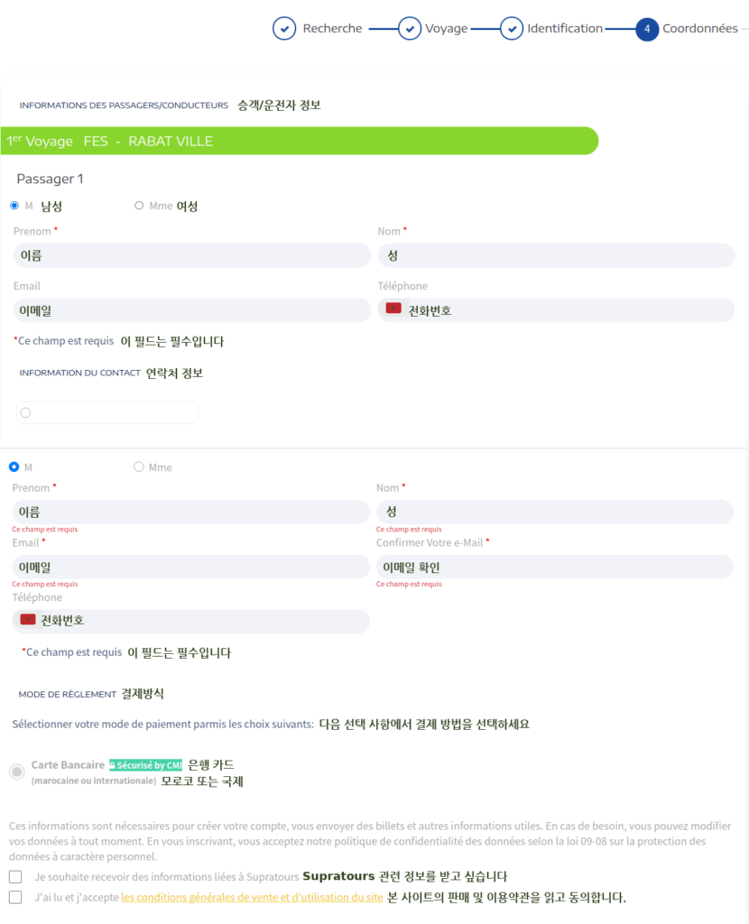
Task: Focus the Passager 1 Nom field
Action: pyautogui.click(x=555, y=256)
